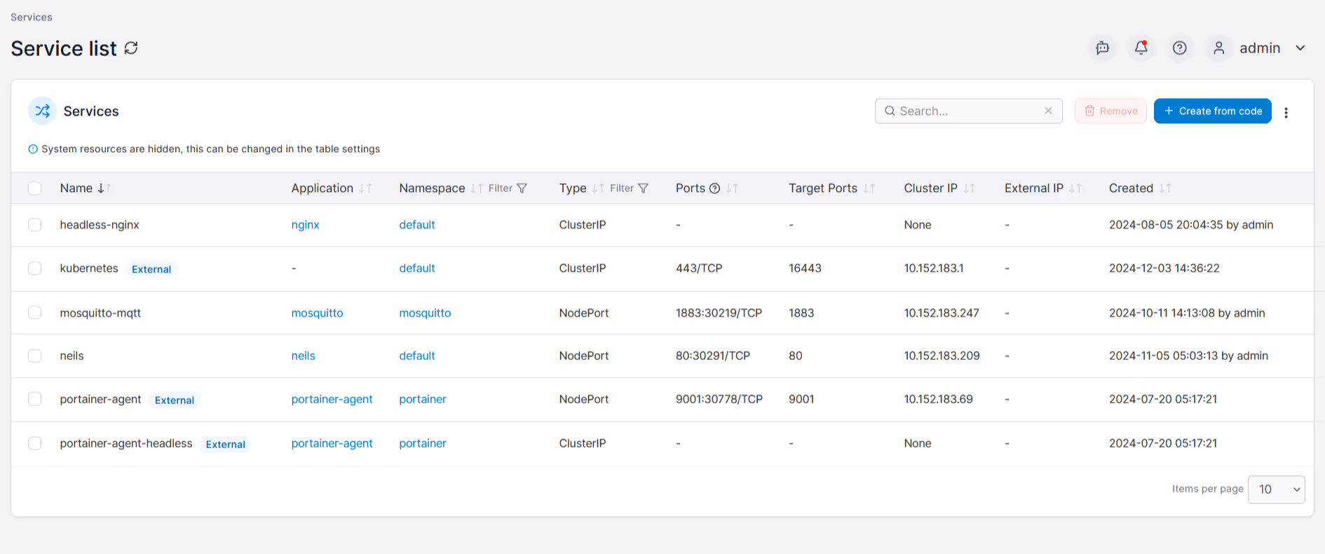Click the Namespace filter funnel icon
This screenshot has width=1325, height=554.
click(x=522, y=188)
